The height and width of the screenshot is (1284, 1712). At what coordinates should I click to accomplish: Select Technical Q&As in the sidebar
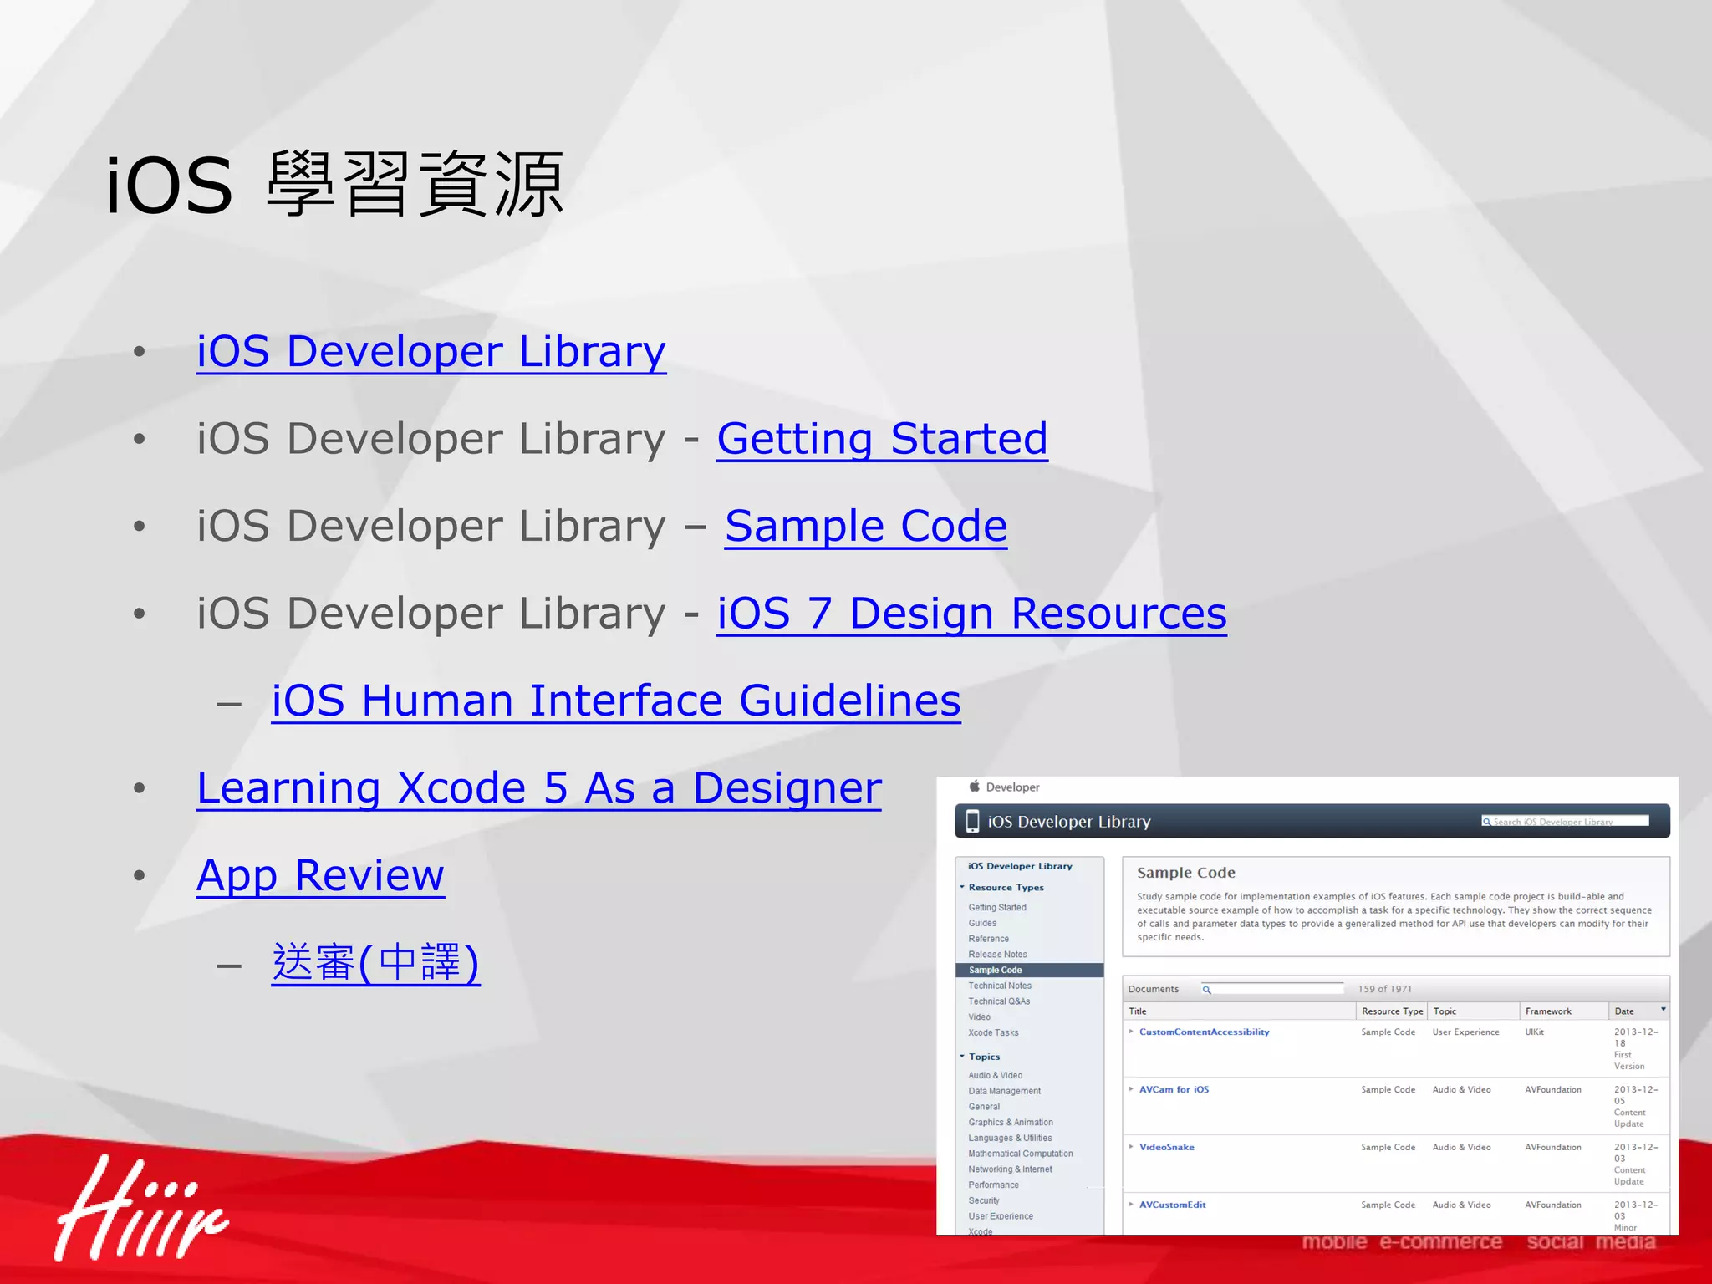point(999,1001)
